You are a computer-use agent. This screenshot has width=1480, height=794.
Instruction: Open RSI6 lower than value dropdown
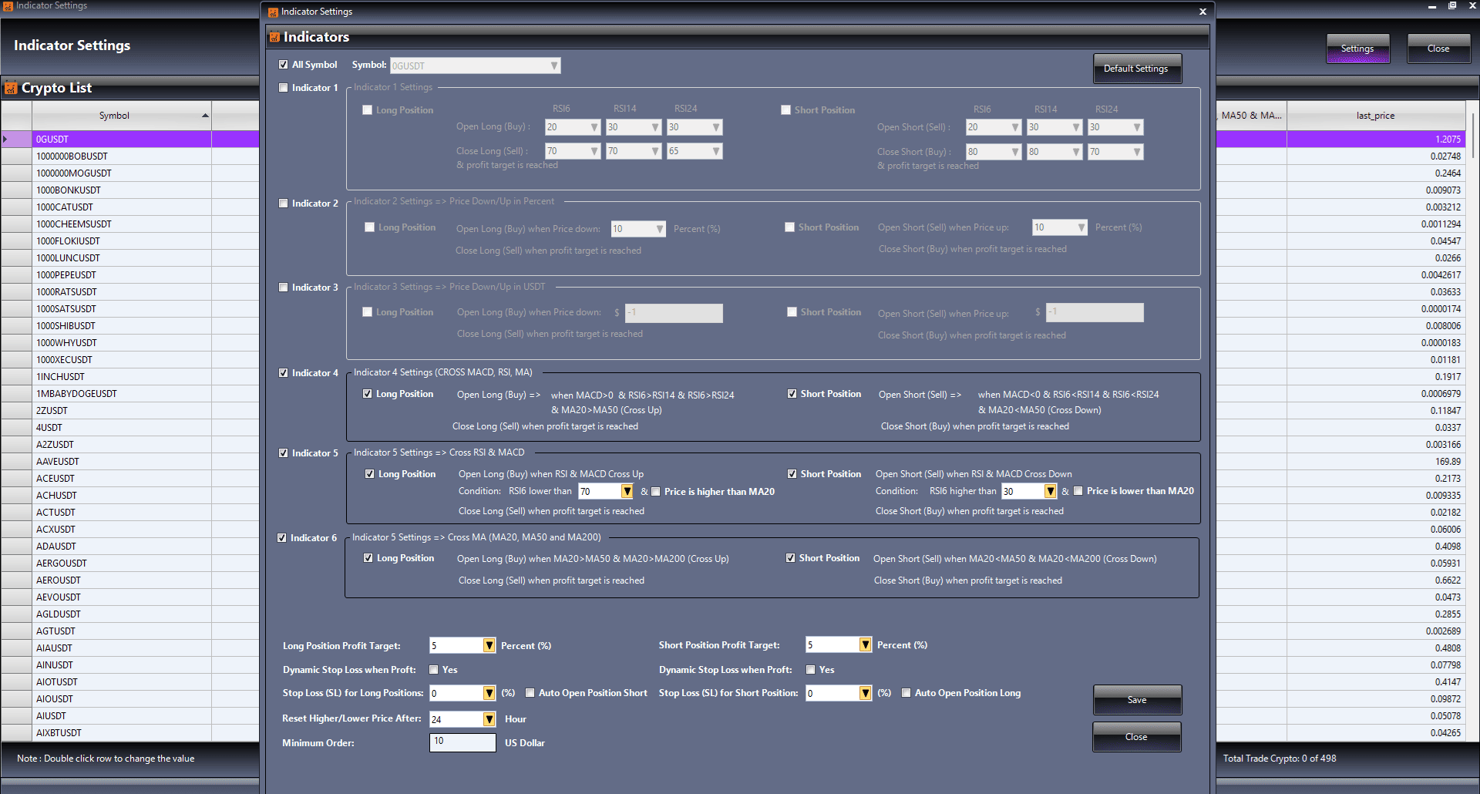627,492
